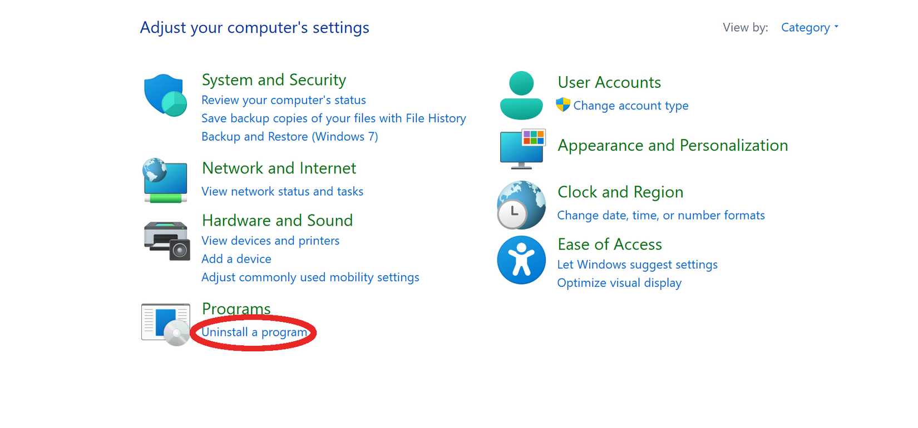Image resolution: width=918 pixels, height=428 pixels.
Task: Click the System and Security shield icon
Action: tap(165, 96)
